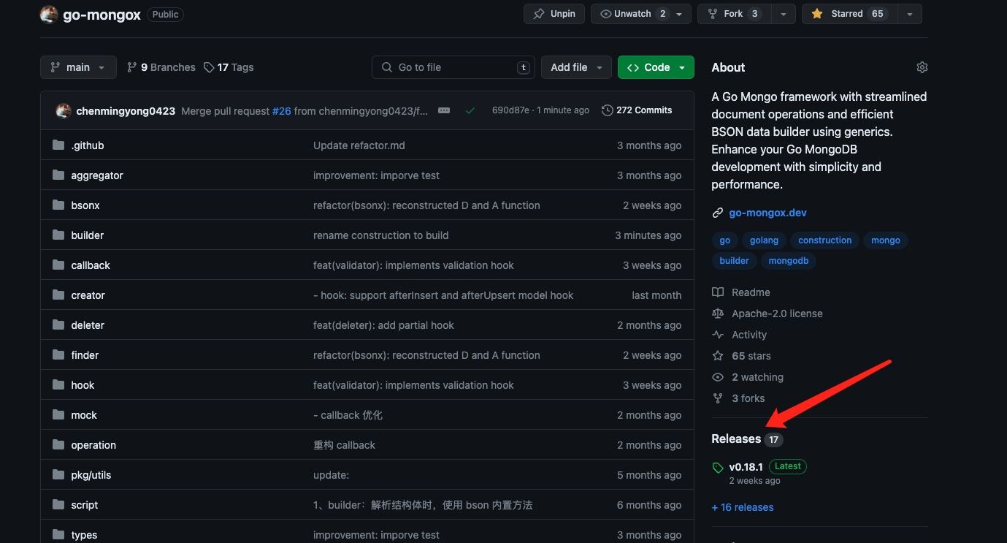1007x543 pixels.
Task: Visit the go-mongox.dev website link
Action: tap(767, 213)
